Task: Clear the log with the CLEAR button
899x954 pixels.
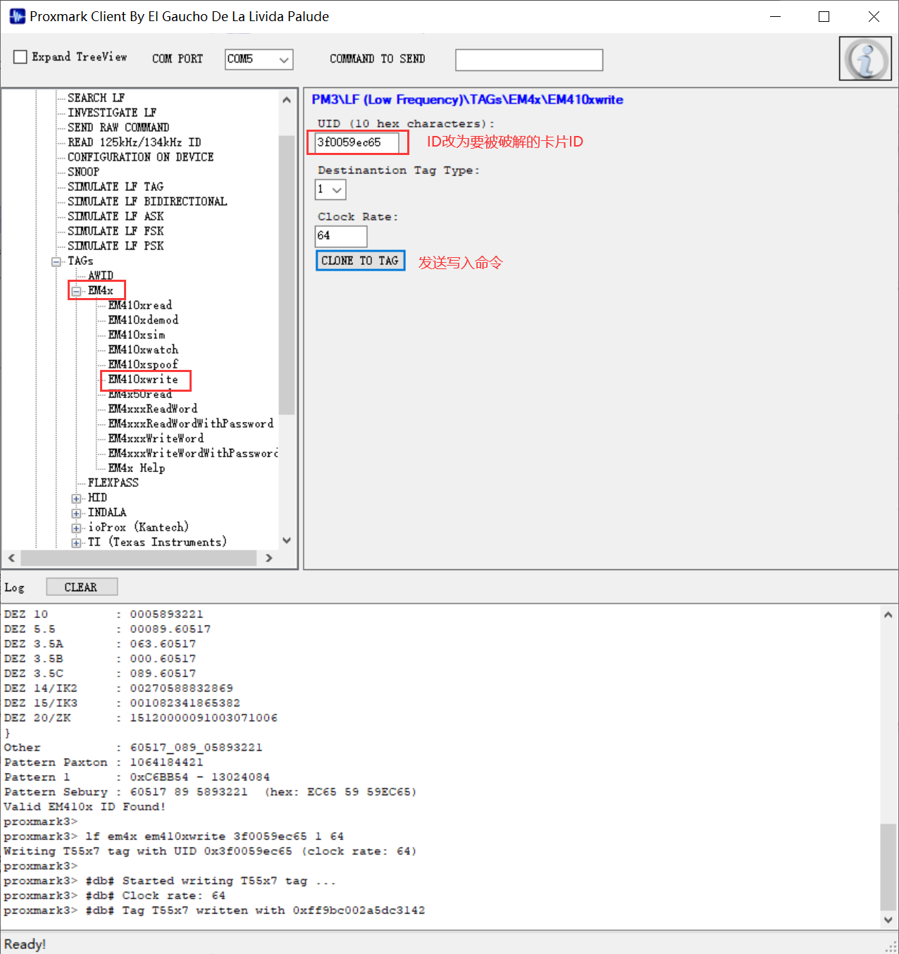Action: tap(82, 587)
